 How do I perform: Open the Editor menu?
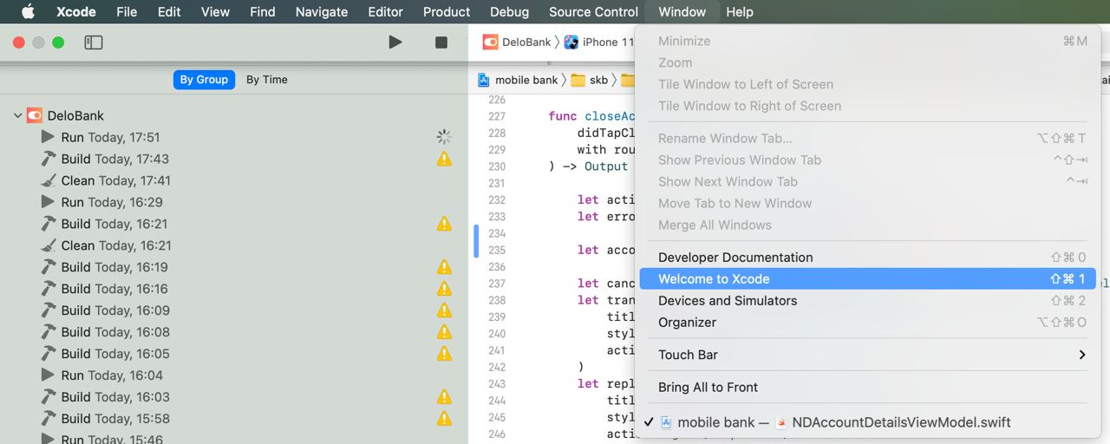pos(385,11)
